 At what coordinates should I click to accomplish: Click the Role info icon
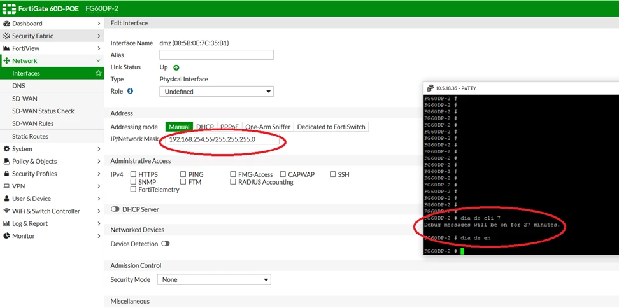tap(130, 91)
